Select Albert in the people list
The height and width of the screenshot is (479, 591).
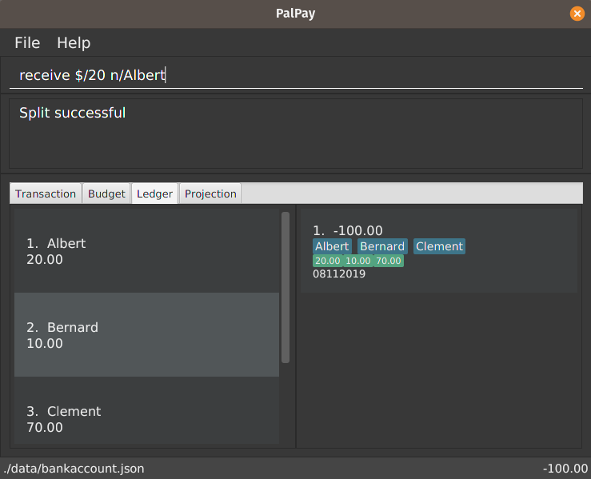coord(146,251)
